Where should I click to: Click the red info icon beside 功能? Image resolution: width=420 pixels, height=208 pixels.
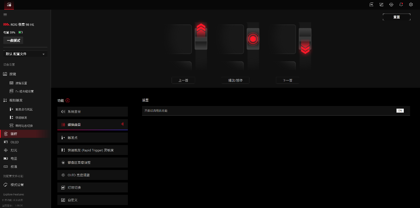[x=68, y=100]
